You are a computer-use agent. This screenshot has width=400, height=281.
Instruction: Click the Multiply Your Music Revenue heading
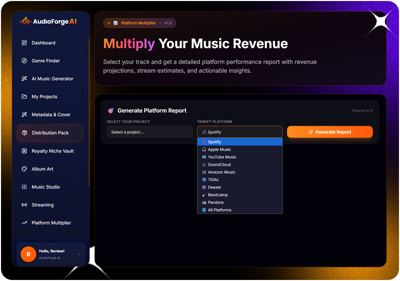click(195, 44)
